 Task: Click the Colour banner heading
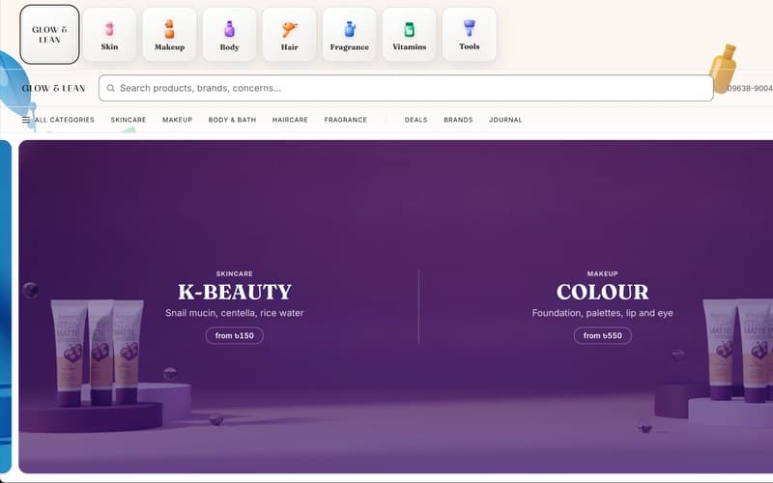point(602,292)
